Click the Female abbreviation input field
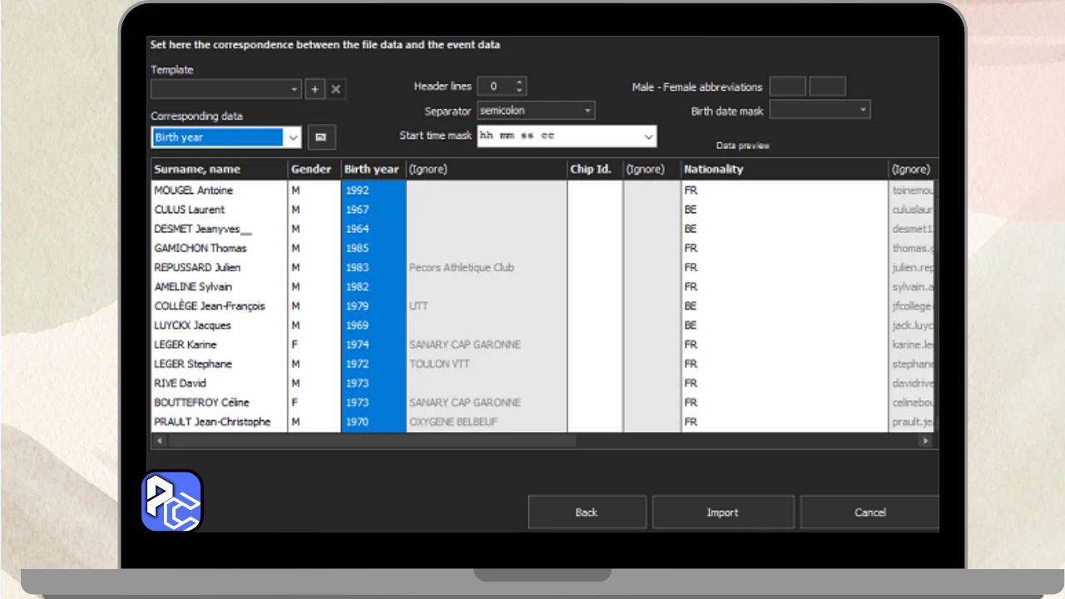This screenshot has width=1065, height=599. click(827, 87)
